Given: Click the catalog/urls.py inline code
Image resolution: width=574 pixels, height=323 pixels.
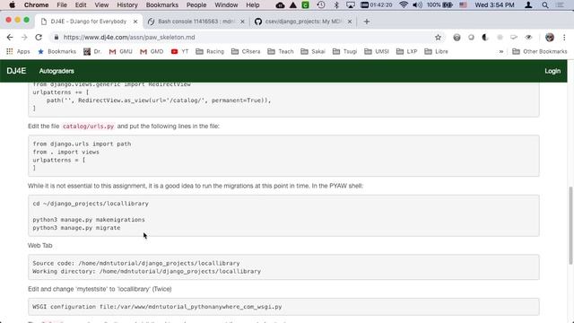Looking at the screenshot, I should point(88,126).
